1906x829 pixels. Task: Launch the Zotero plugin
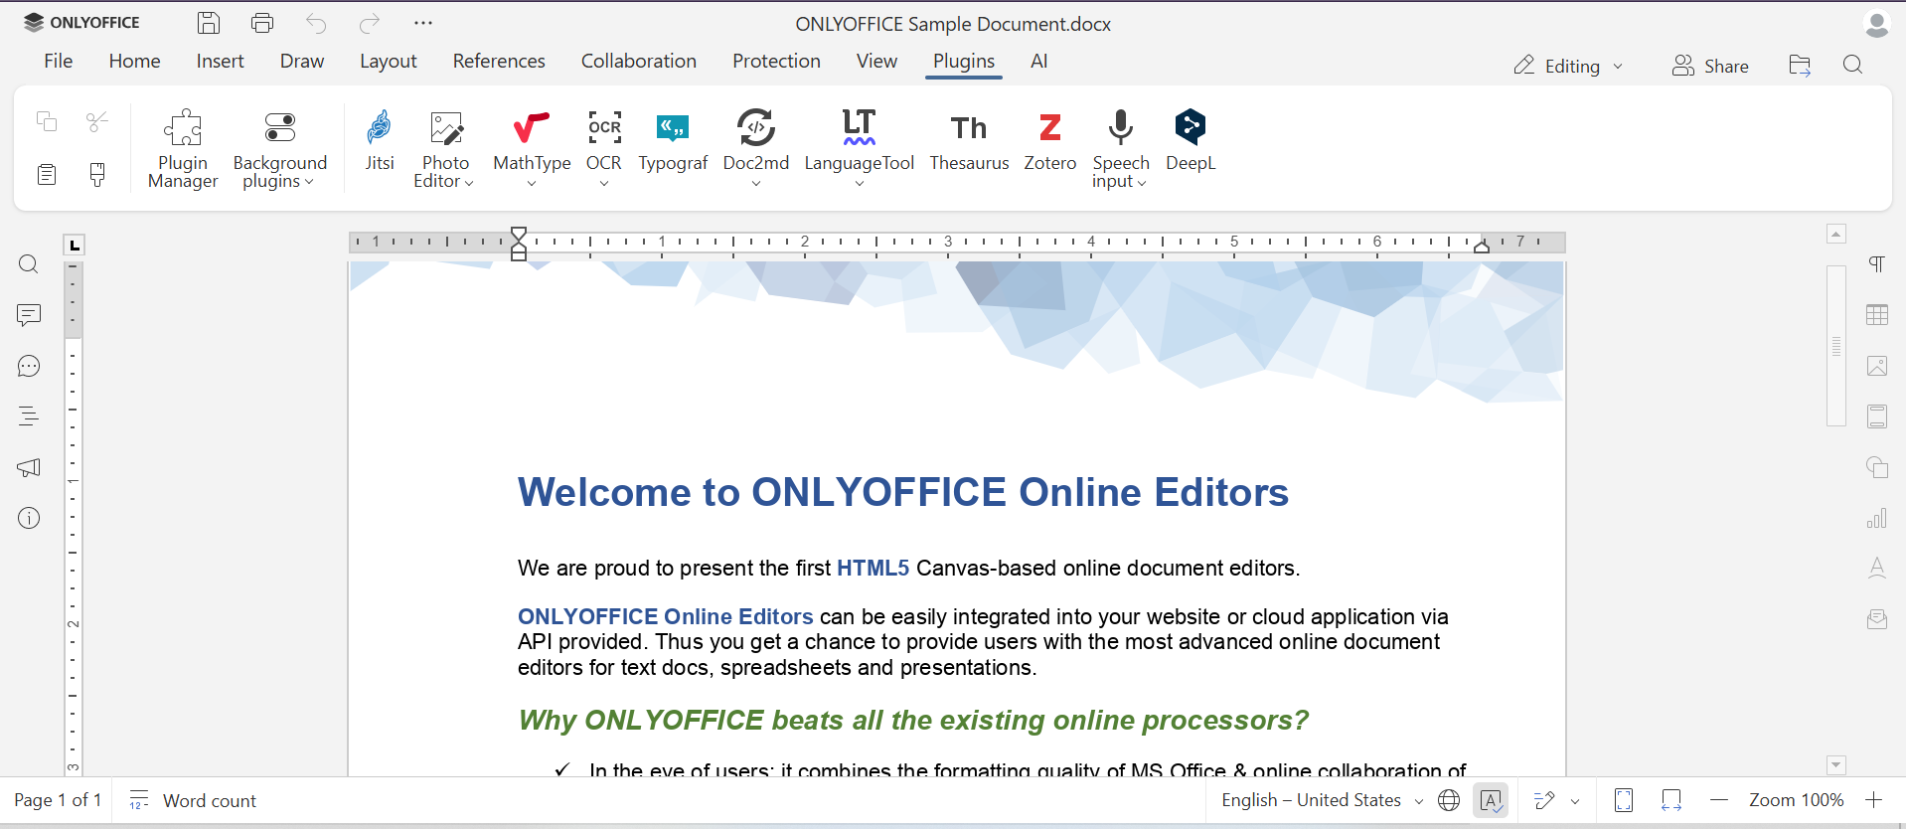[x=1050, y=140]
